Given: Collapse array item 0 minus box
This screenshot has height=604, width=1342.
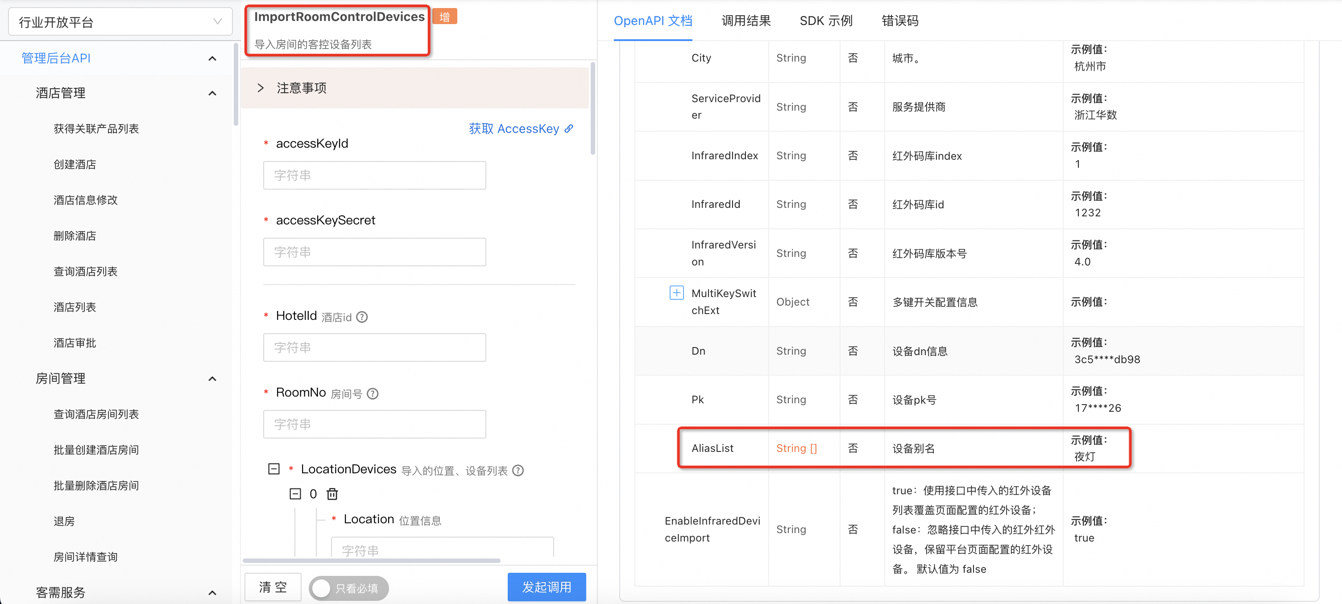Looking at the screenshot, I should 295,494.
